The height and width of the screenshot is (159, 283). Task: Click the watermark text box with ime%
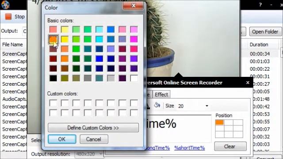tap(179, 129)
